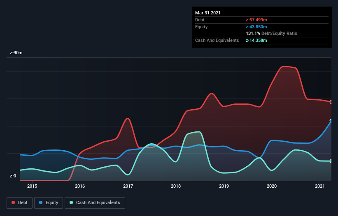Viewport: 338px width, 216px height.
Task: Click the zł57.499m debt value
Action: click(x=256, y=20)
